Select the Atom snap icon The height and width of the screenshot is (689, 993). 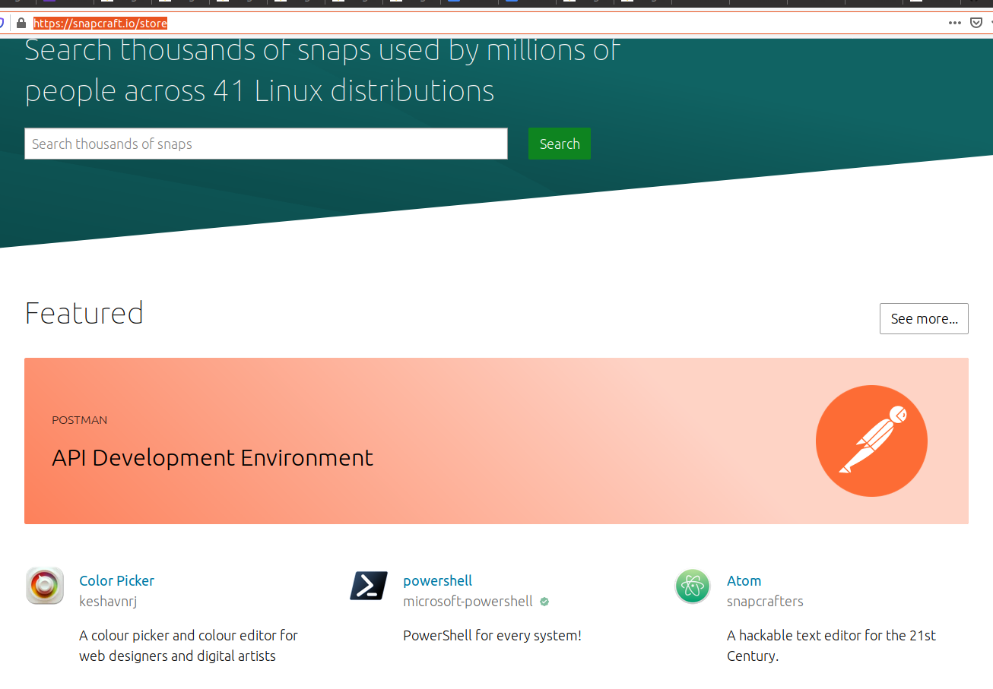point(692,586)
